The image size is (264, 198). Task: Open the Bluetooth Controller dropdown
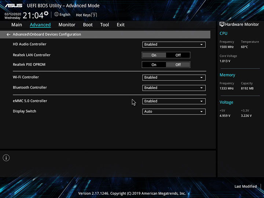(x=174, y=88)
